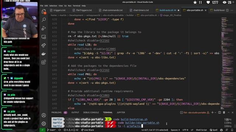
Task: Open the Search view icon
Action: click(x=44, y=19)
